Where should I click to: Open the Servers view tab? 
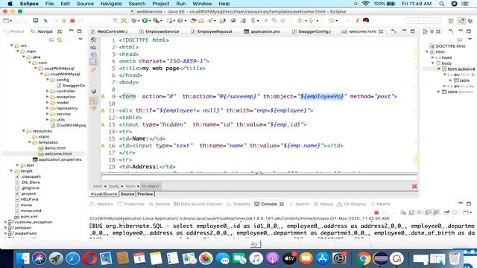pos(159,204)
